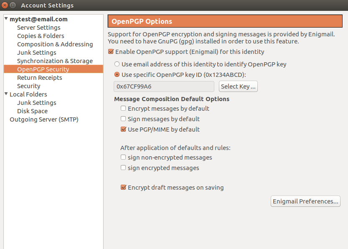Screen dimensions: 348x249
Task: Click the After application of defaults and rules text
Action: (x=175, y=148)
